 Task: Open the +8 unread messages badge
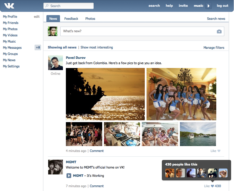pyautogui.click(x=38, y=48)
